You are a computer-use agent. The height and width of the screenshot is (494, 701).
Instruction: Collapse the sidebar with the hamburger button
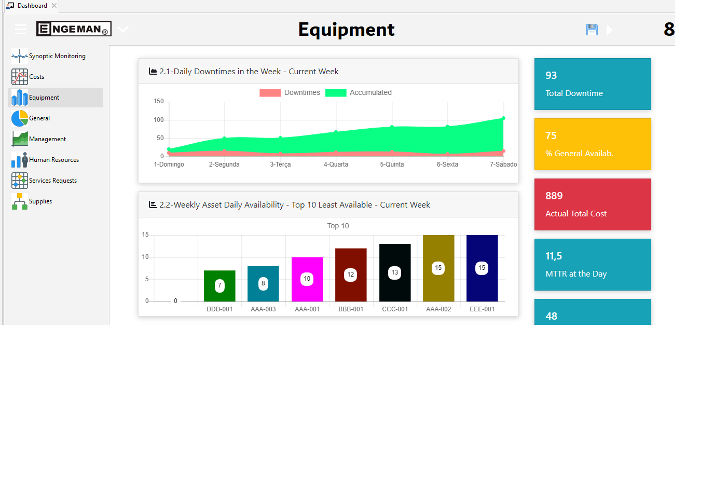pyautogui.click(x=21, y=29)
